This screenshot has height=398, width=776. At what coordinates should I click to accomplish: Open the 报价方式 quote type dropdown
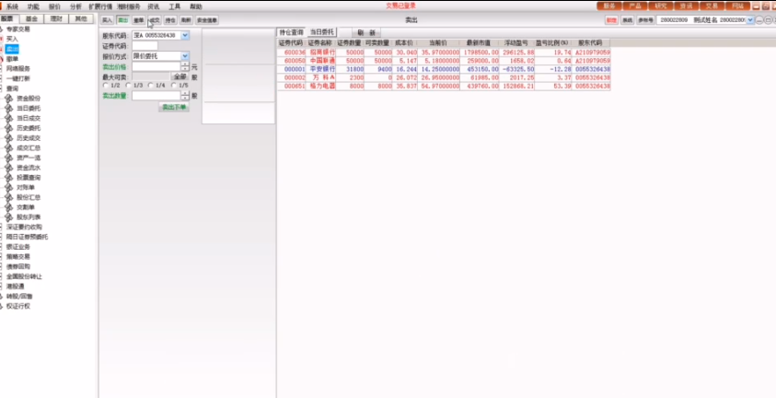(x=185, y=56)
